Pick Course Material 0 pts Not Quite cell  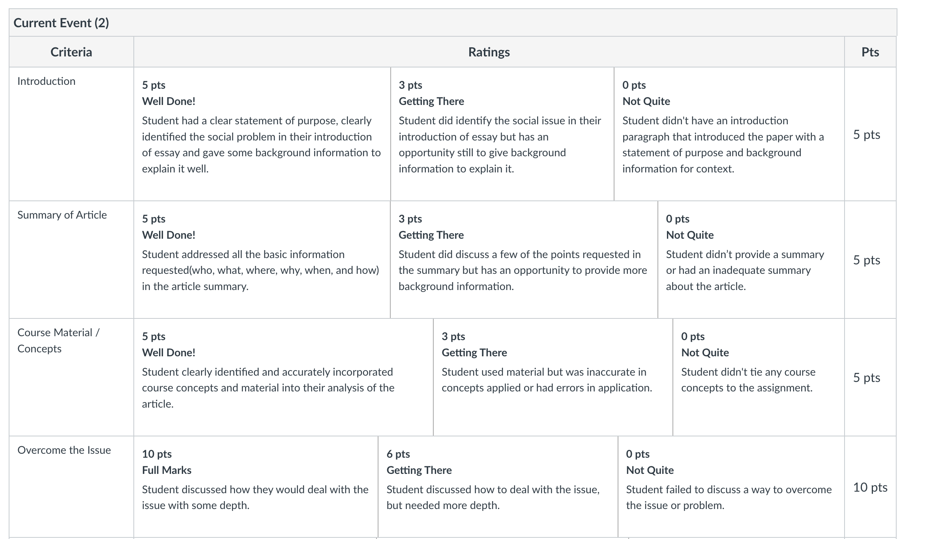759,377
